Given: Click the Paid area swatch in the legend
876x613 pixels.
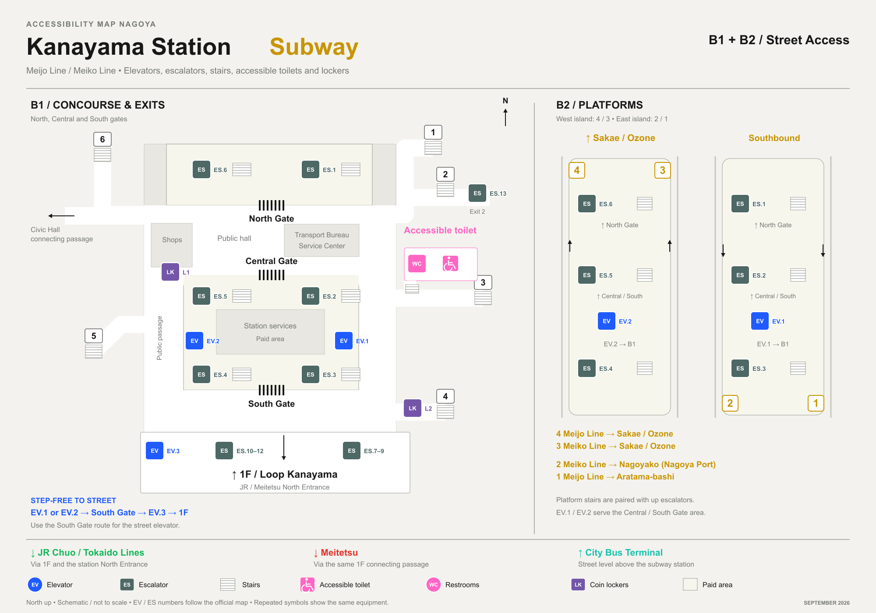Looking at the screenshot, I should tap(690, 585).
